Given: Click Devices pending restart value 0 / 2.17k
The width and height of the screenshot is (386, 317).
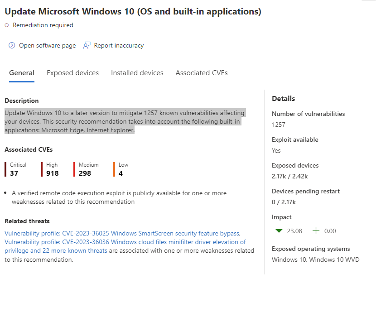Looking at the screenshot, I should (284, 202).
